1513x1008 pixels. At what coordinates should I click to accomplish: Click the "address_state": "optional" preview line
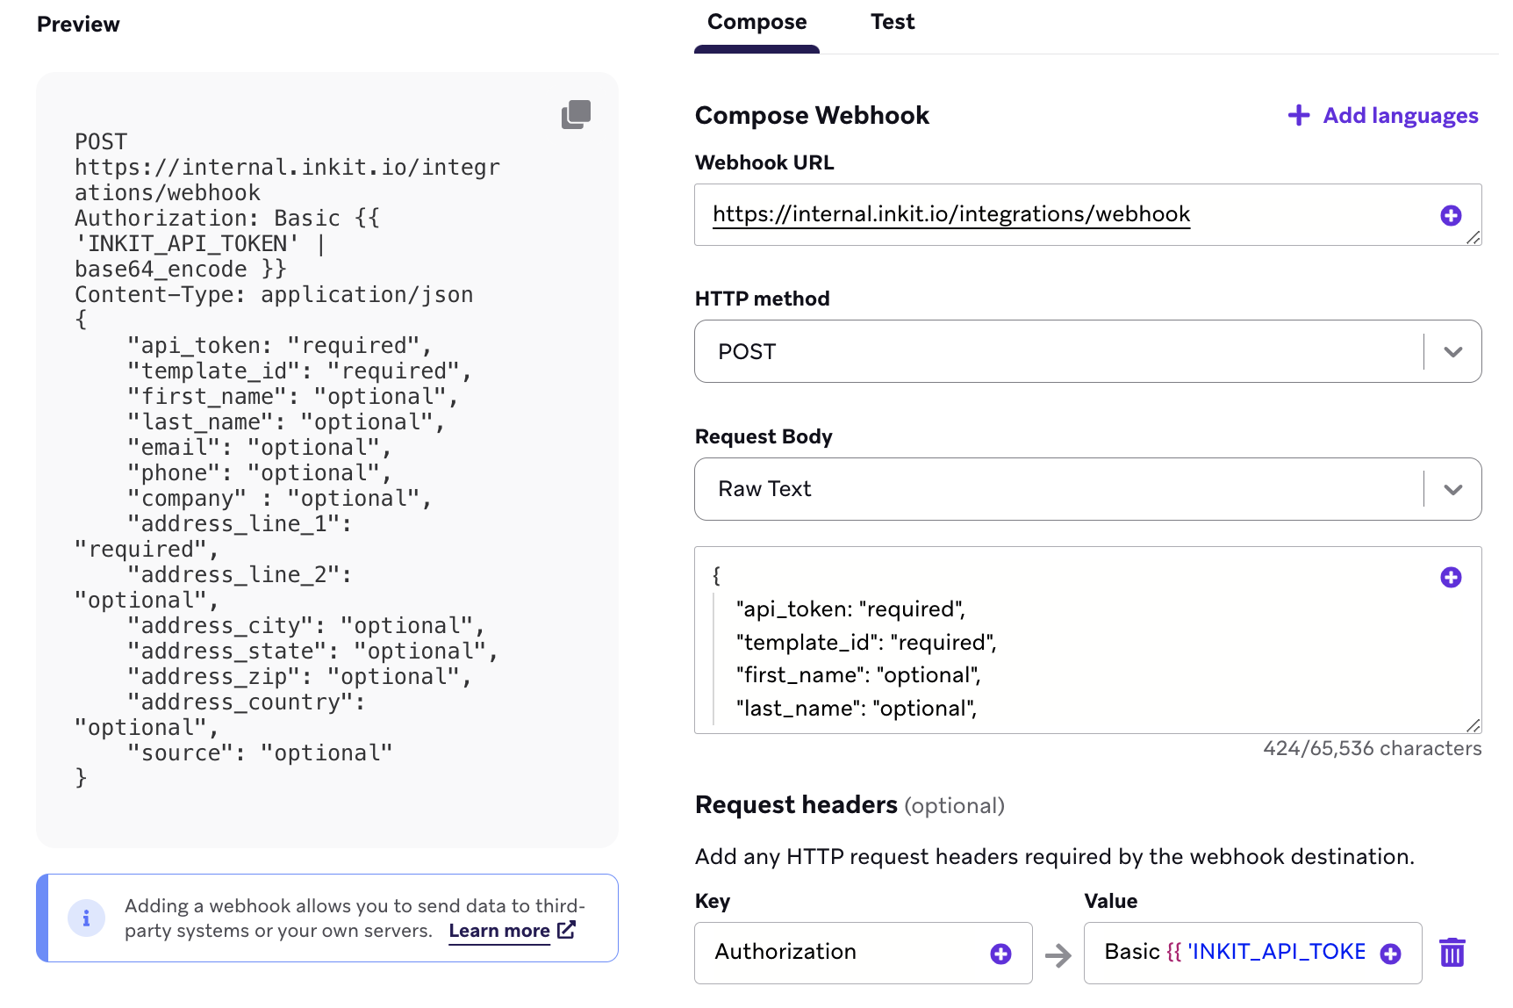(x=313, y=652)
